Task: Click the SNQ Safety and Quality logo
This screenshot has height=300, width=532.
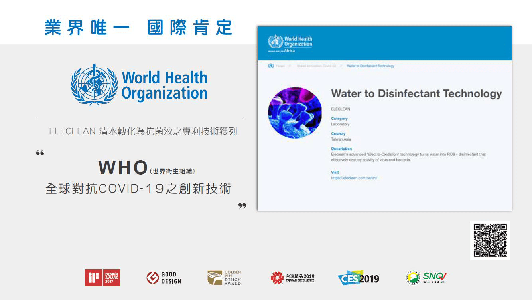Action: click(426, 278)
